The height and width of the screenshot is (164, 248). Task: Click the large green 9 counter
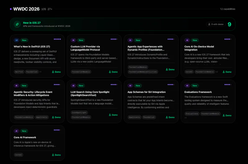coord(229,24)
